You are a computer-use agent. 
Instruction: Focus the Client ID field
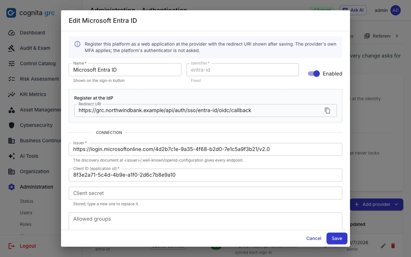205,175
